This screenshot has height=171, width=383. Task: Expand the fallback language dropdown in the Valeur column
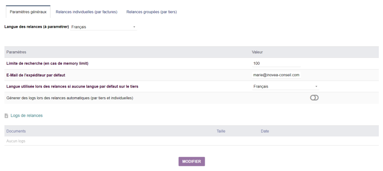(x=285, y=87)
